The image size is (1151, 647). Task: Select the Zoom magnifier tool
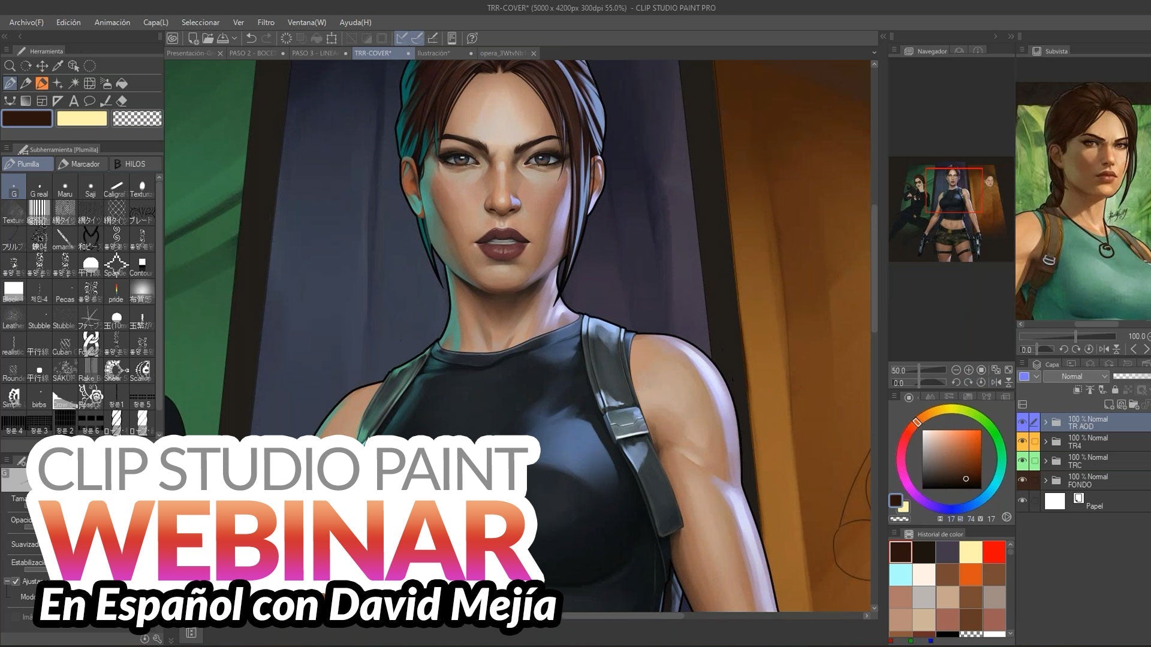10,66
